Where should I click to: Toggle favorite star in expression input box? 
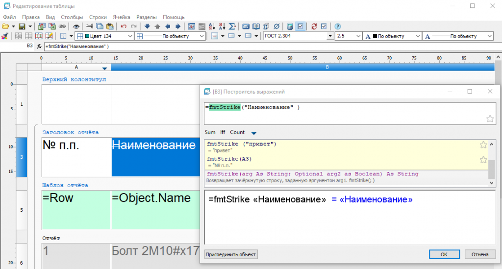pos(490,119)
